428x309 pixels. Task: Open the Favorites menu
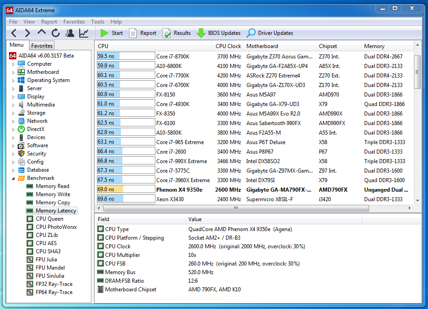(x=74, y=22)
